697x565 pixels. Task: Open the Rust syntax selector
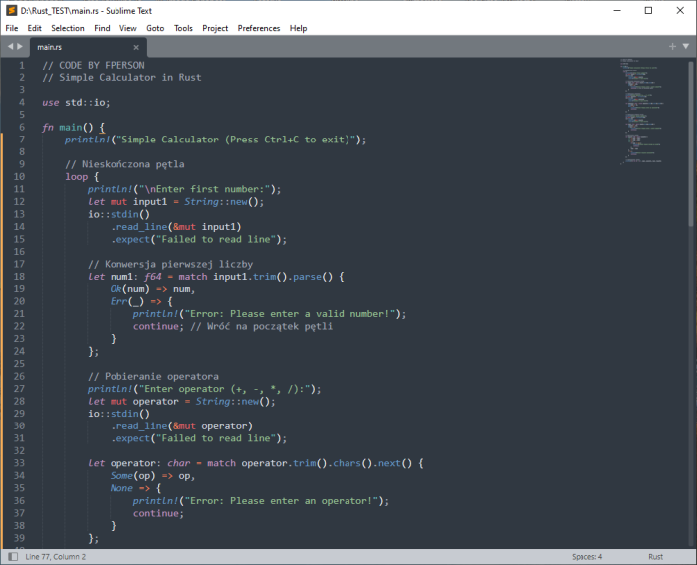pos(655,556)
